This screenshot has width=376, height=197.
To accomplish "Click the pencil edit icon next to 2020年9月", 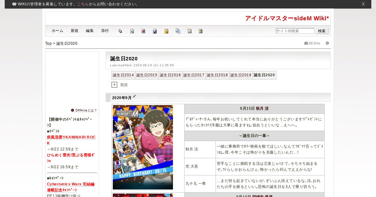I will pos(134,97).
